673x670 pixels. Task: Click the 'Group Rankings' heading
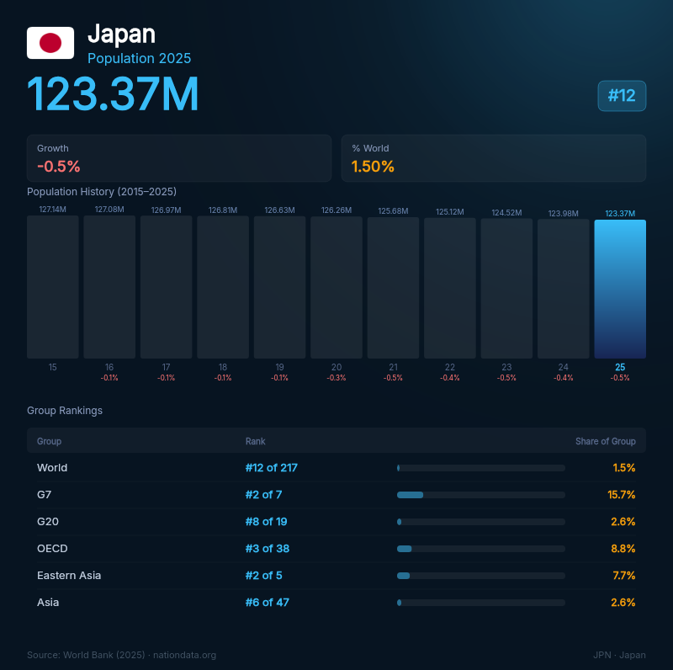tap(65, 411)
